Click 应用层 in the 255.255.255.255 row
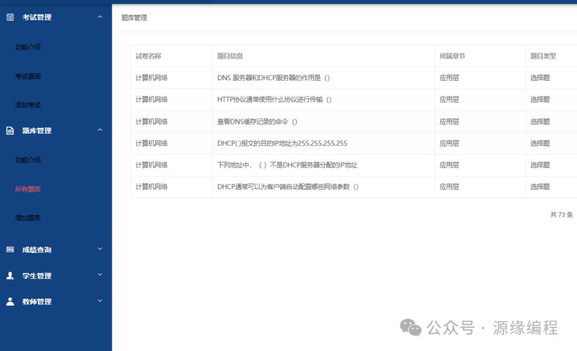The height and width of the screenshot is (351, 577). (449, 143)
